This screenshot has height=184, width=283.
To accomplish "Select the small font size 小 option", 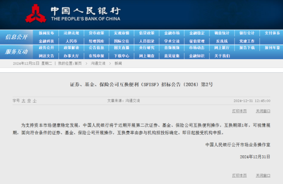I will tap(34, 101).
